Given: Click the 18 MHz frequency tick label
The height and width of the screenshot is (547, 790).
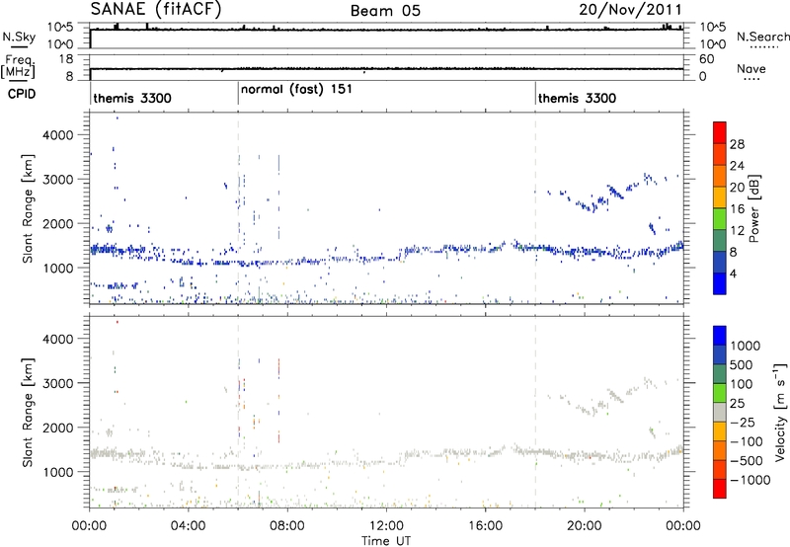Looking at the screenshot, I should click(65, 59).
